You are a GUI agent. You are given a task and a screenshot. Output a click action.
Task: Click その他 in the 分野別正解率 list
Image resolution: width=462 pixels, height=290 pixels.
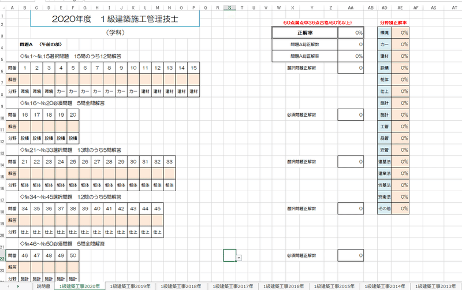tap(385, 209)
